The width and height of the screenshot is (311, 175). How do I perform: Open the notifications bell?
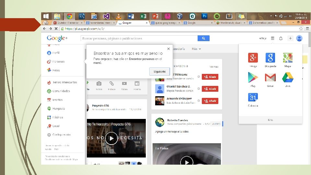click(281, 38)
